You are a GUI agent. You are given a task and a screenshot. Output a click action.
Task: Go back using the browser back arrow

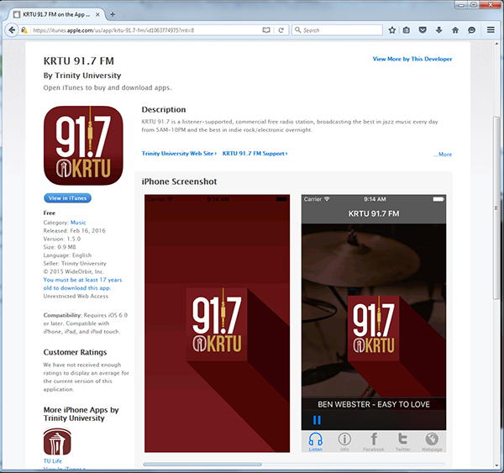12,30
